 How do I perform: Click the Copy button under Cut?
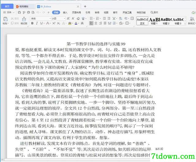tap(15, 23)
